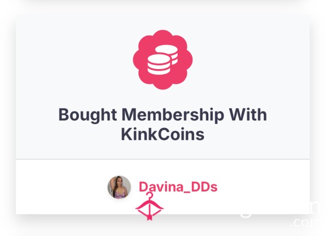Open Davina_DDs profile picture

(119, 187)
